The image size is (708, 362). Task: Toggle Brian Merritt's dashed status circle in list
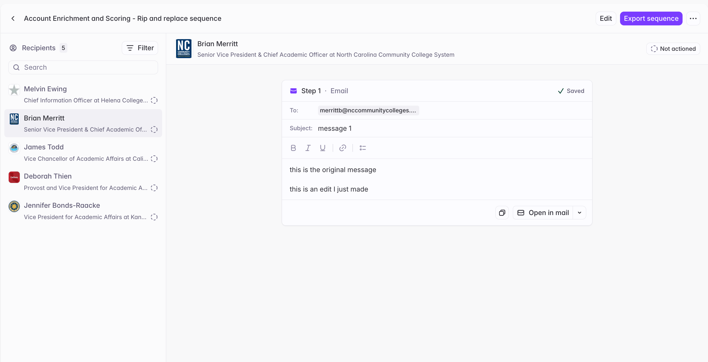[x=154, y=129]
